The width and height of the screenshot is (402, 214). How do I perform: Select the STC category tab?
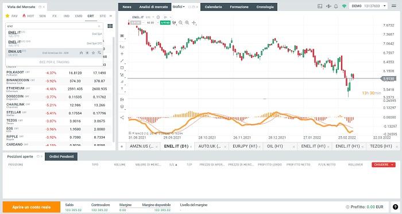[103, 16]
